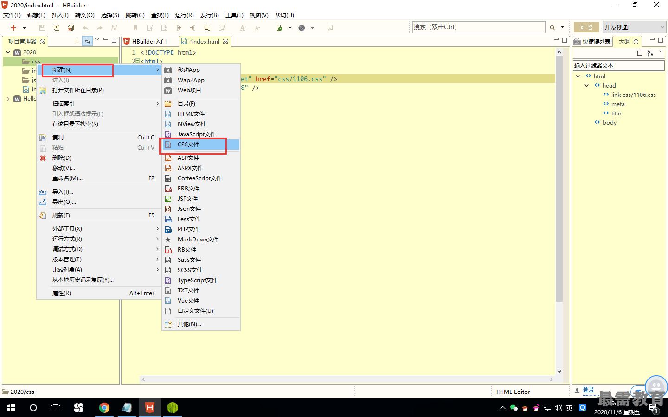This screenshot has width=668, height=417.
Task: Choose 新建(N) in the context menu
Action: point(99,69)
